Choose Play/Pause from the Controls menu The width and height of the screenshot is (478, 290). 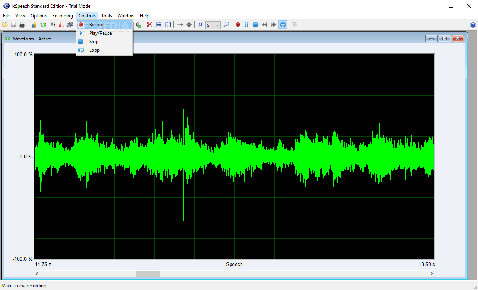click(x=104, y=33)
